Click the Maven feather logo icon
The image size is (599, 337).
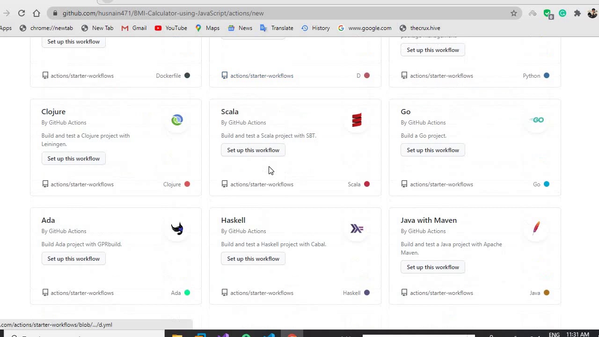coord(536,228)
